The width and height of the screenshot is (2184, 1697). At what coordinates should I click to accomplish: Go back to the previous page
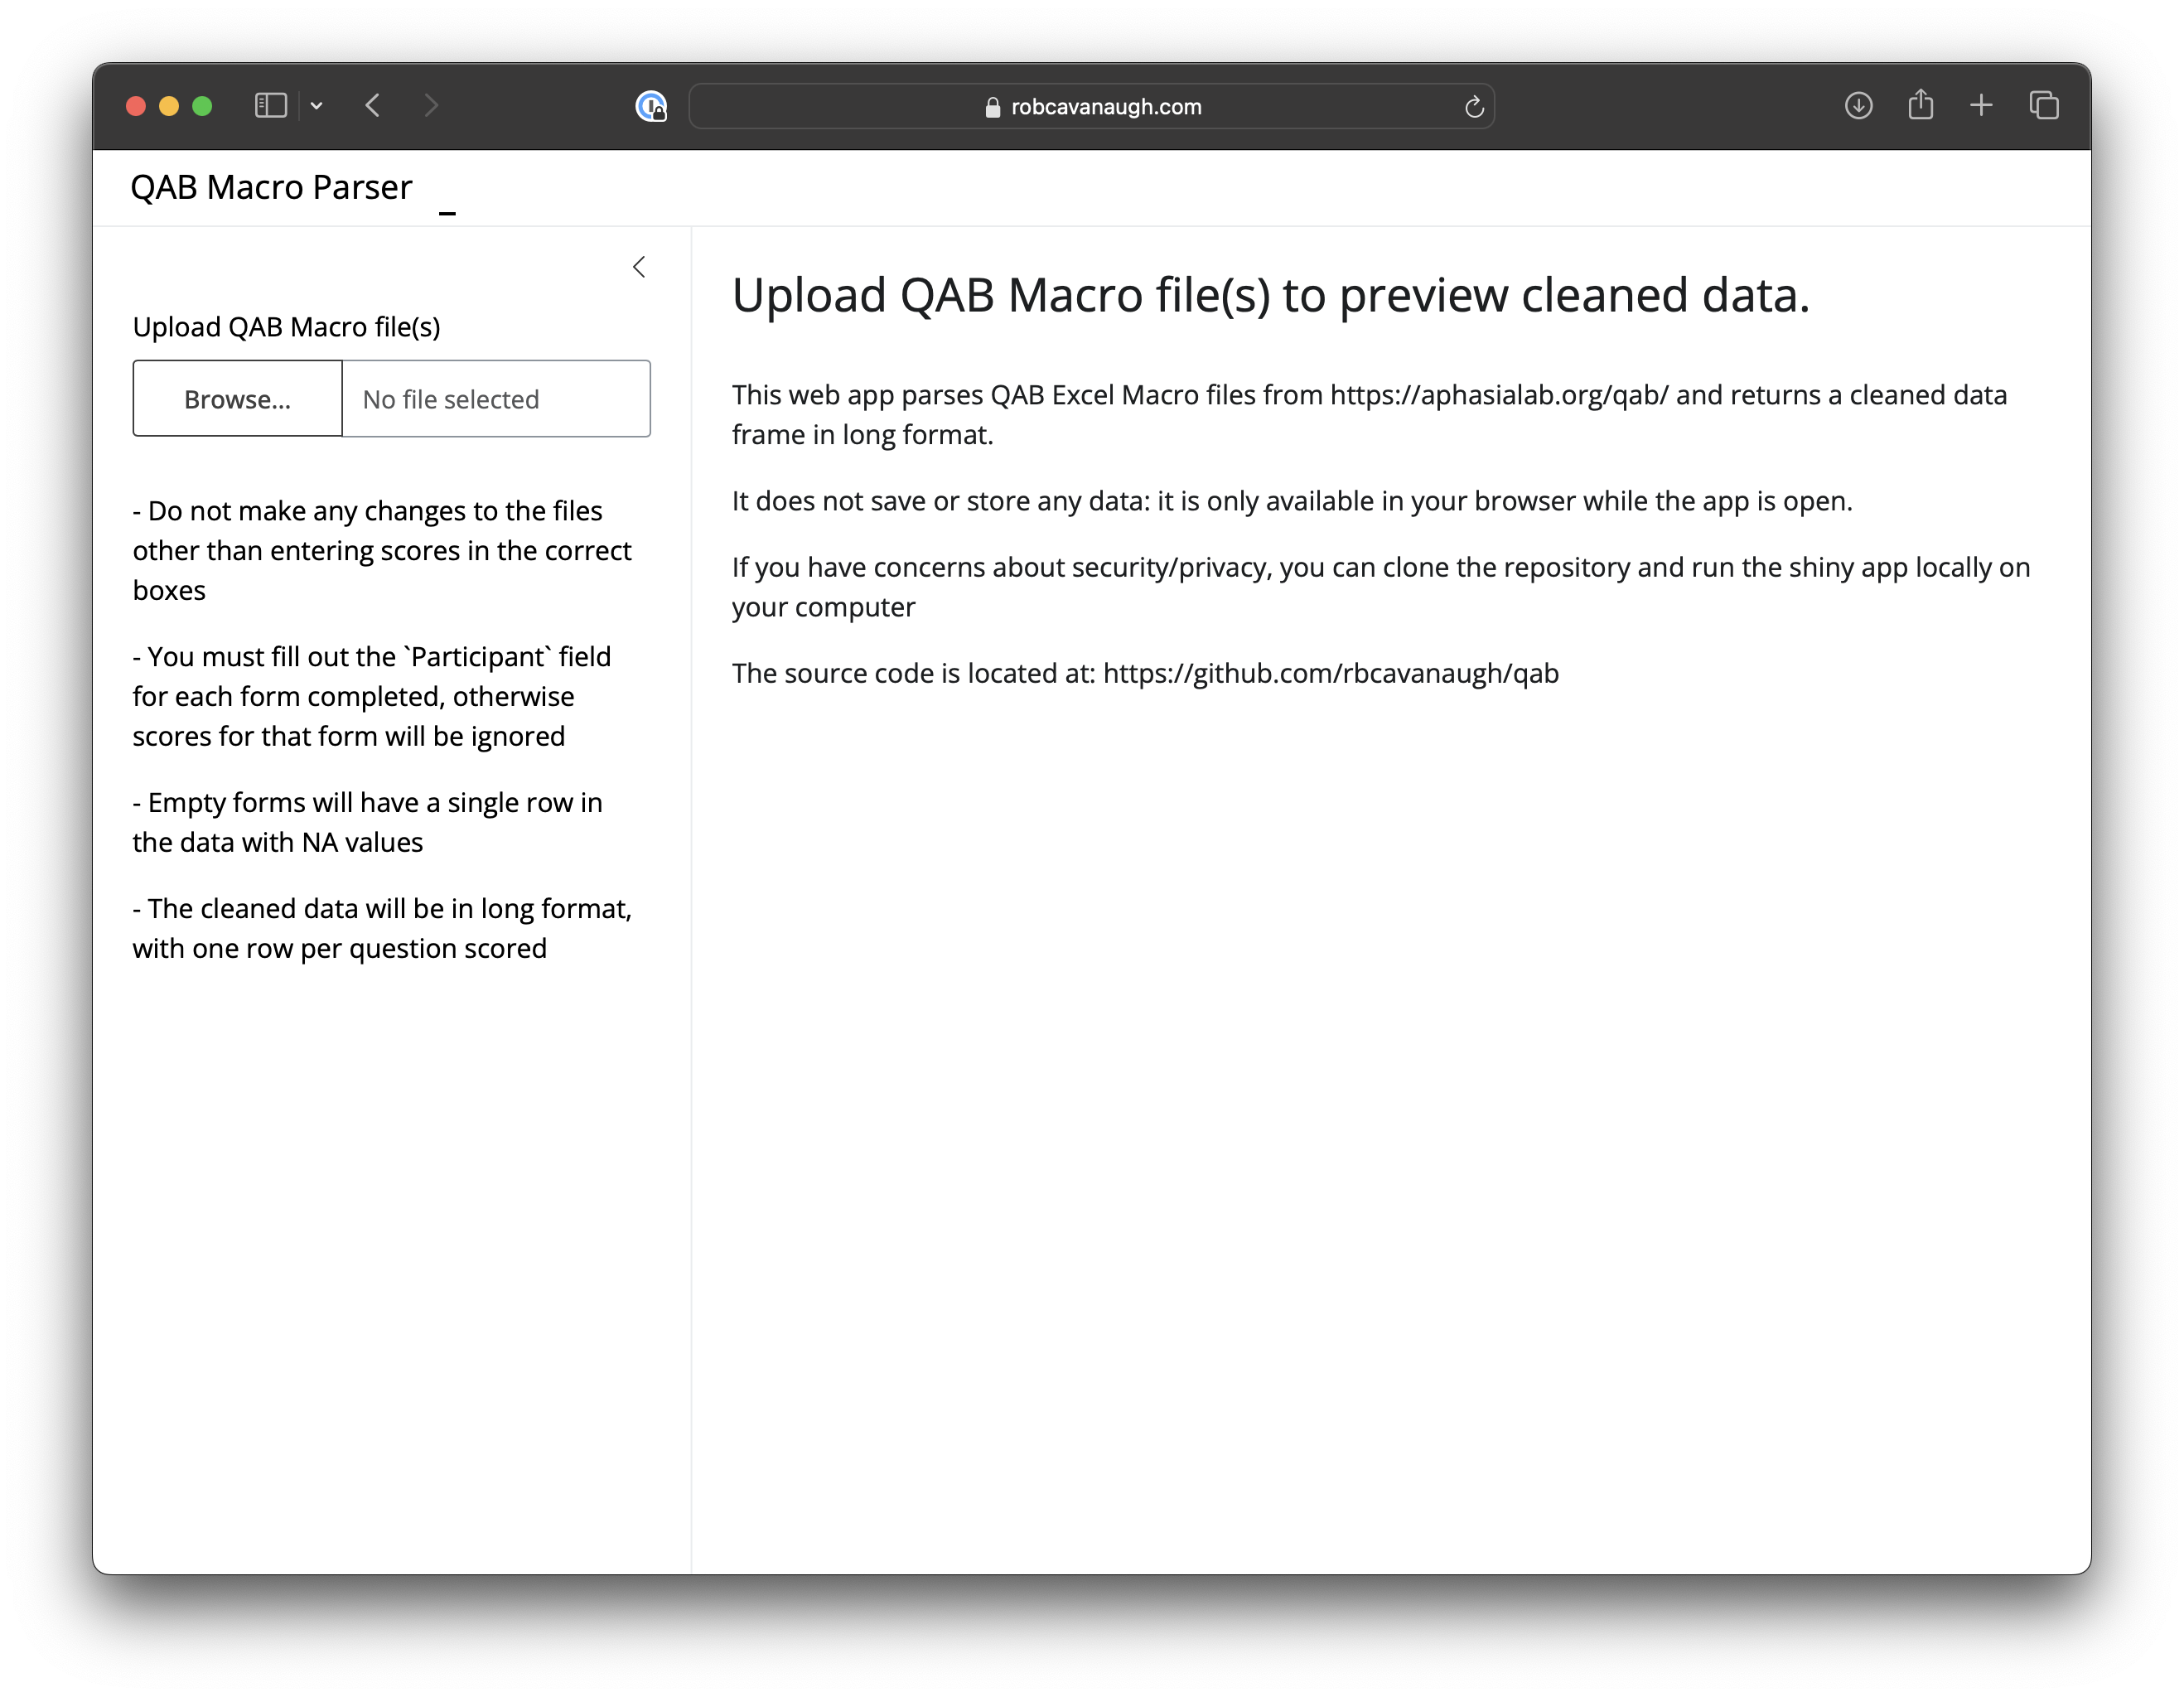(373, 106)
